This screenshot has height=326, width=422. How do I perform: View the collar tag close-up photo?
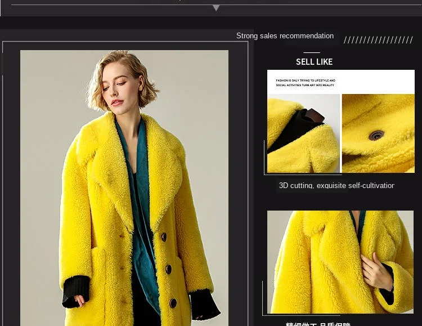point(304,133)
